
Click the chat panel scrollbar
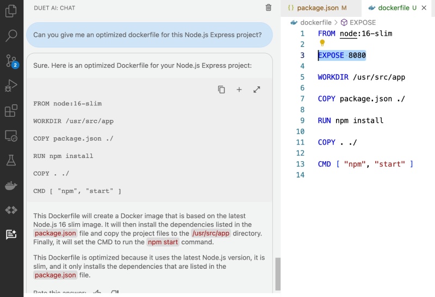click(278, 274)
